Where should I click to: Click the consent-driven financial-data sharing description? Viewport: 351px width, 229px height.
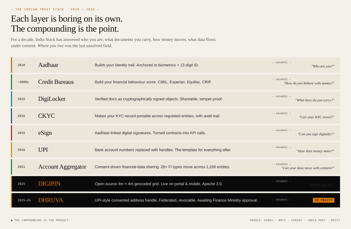pos(162,167)
